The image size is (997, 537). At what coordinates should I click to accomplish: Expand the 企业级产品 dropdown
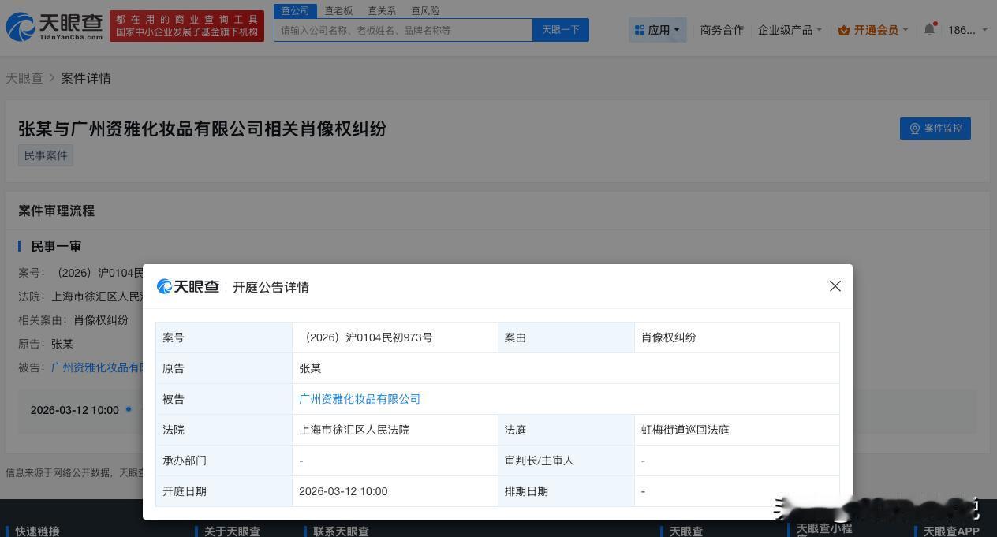click(x=789, y=29)
